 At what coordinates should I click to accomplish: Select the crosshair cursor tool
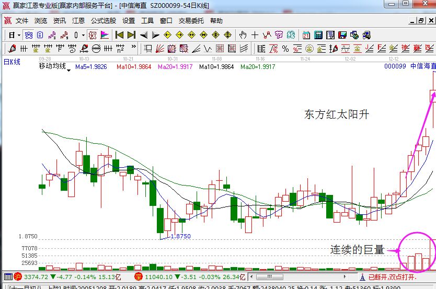tap(255, 35)
